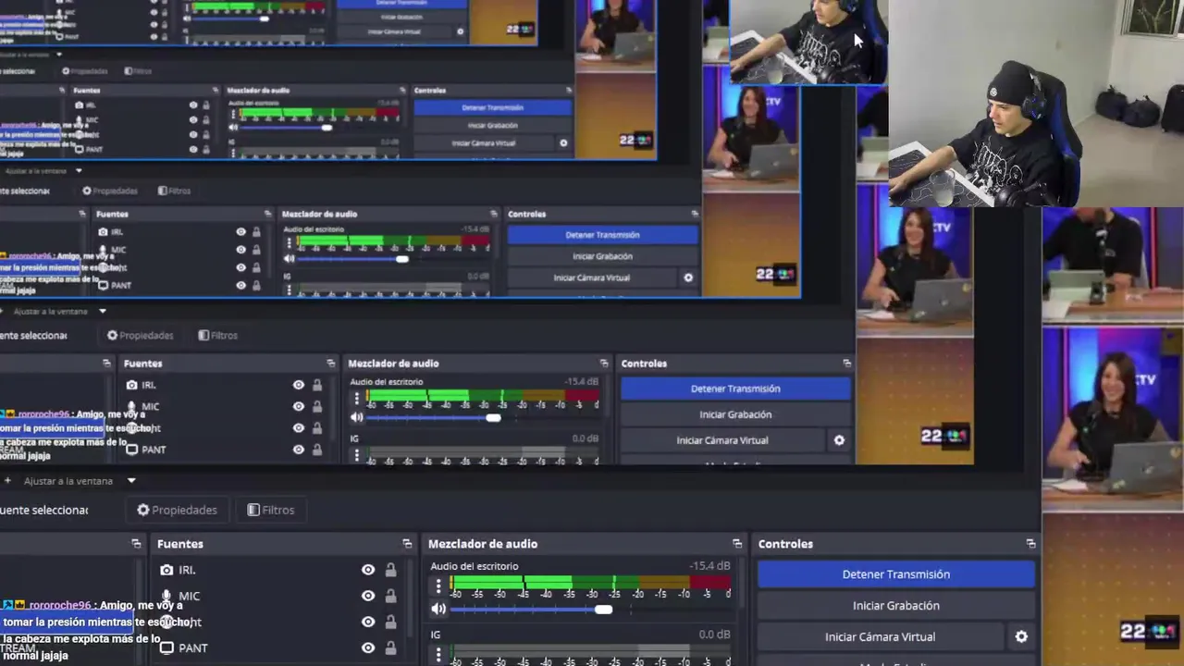Hide IRL source in third-largest OBS copy
The width and height of the screenshot is (1184, 666).
click(x=240, y=232)
